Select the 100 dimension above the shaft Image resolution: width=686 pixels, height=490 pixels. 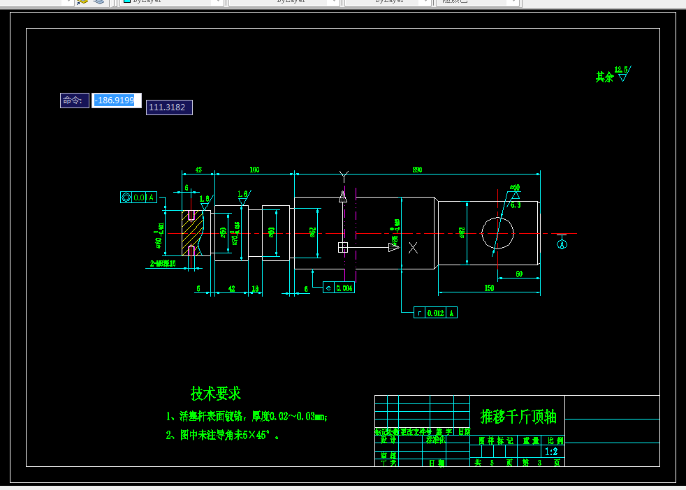(x=254, y=170)
